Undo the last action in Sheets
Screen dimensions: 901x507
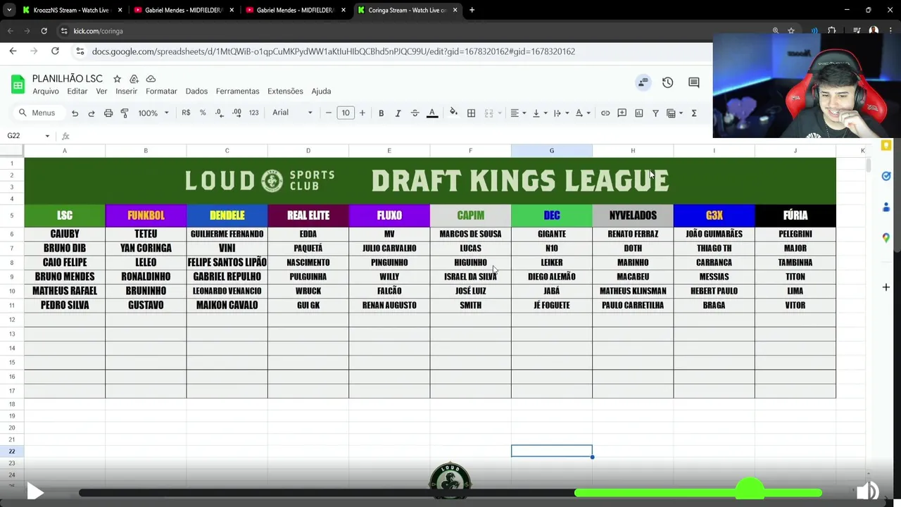point(75,113)
